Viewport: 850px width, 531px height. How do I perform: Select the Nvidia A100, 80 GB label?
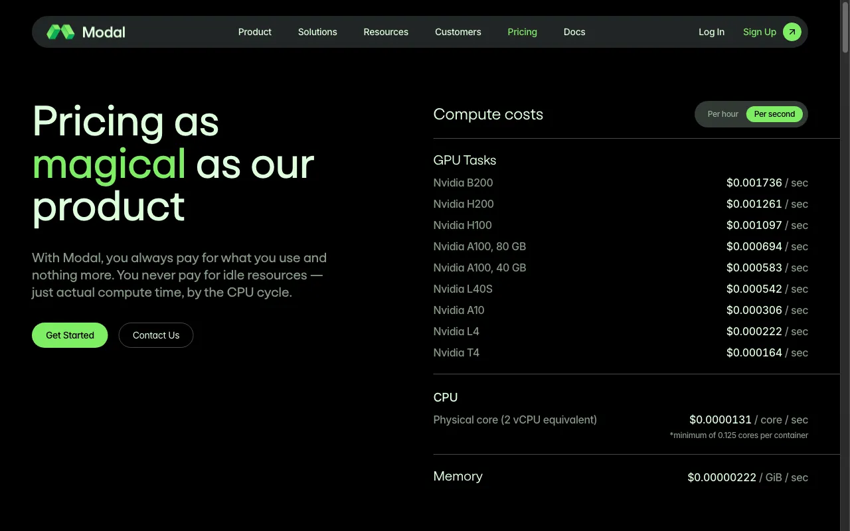pyautogui.click(x=479, y=246)
